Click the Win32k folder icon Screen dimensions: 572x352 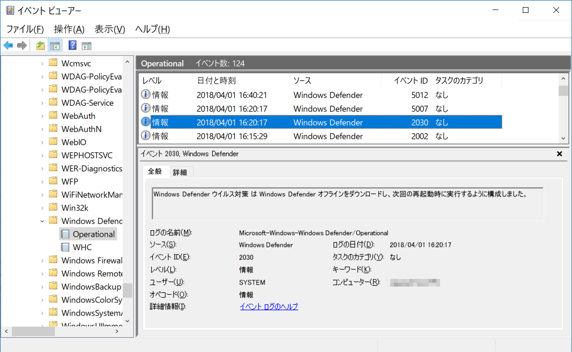pos(53,207)
